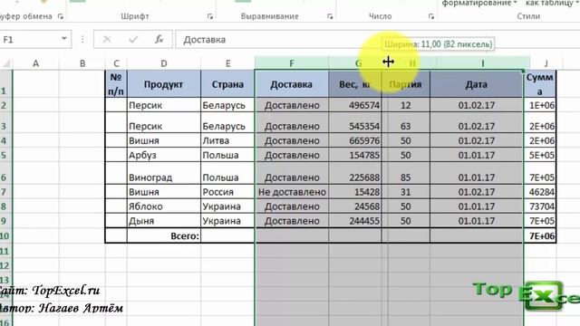Viewport: 580px width, 326px height.
Task: Click the Доставка header cell
Action: tap(292, 84)
